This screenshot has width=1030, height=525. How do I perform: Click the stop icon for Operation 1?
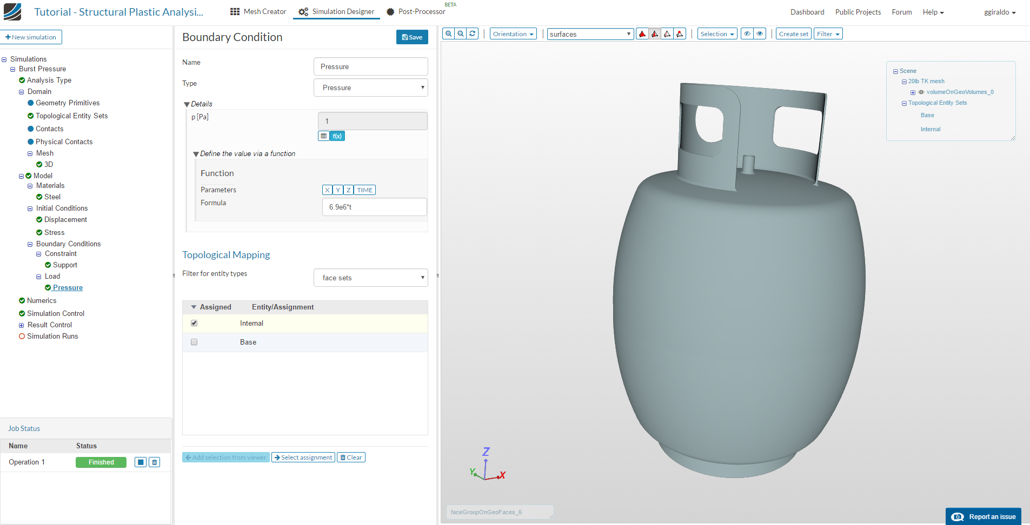[x=141, y=462]
